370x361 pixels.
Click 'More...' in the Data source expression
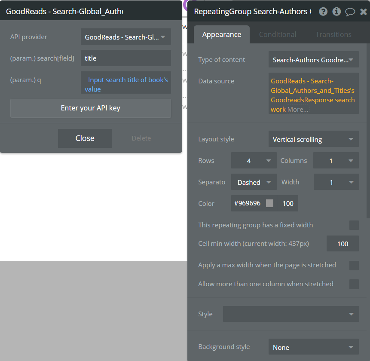coord(297,110)
